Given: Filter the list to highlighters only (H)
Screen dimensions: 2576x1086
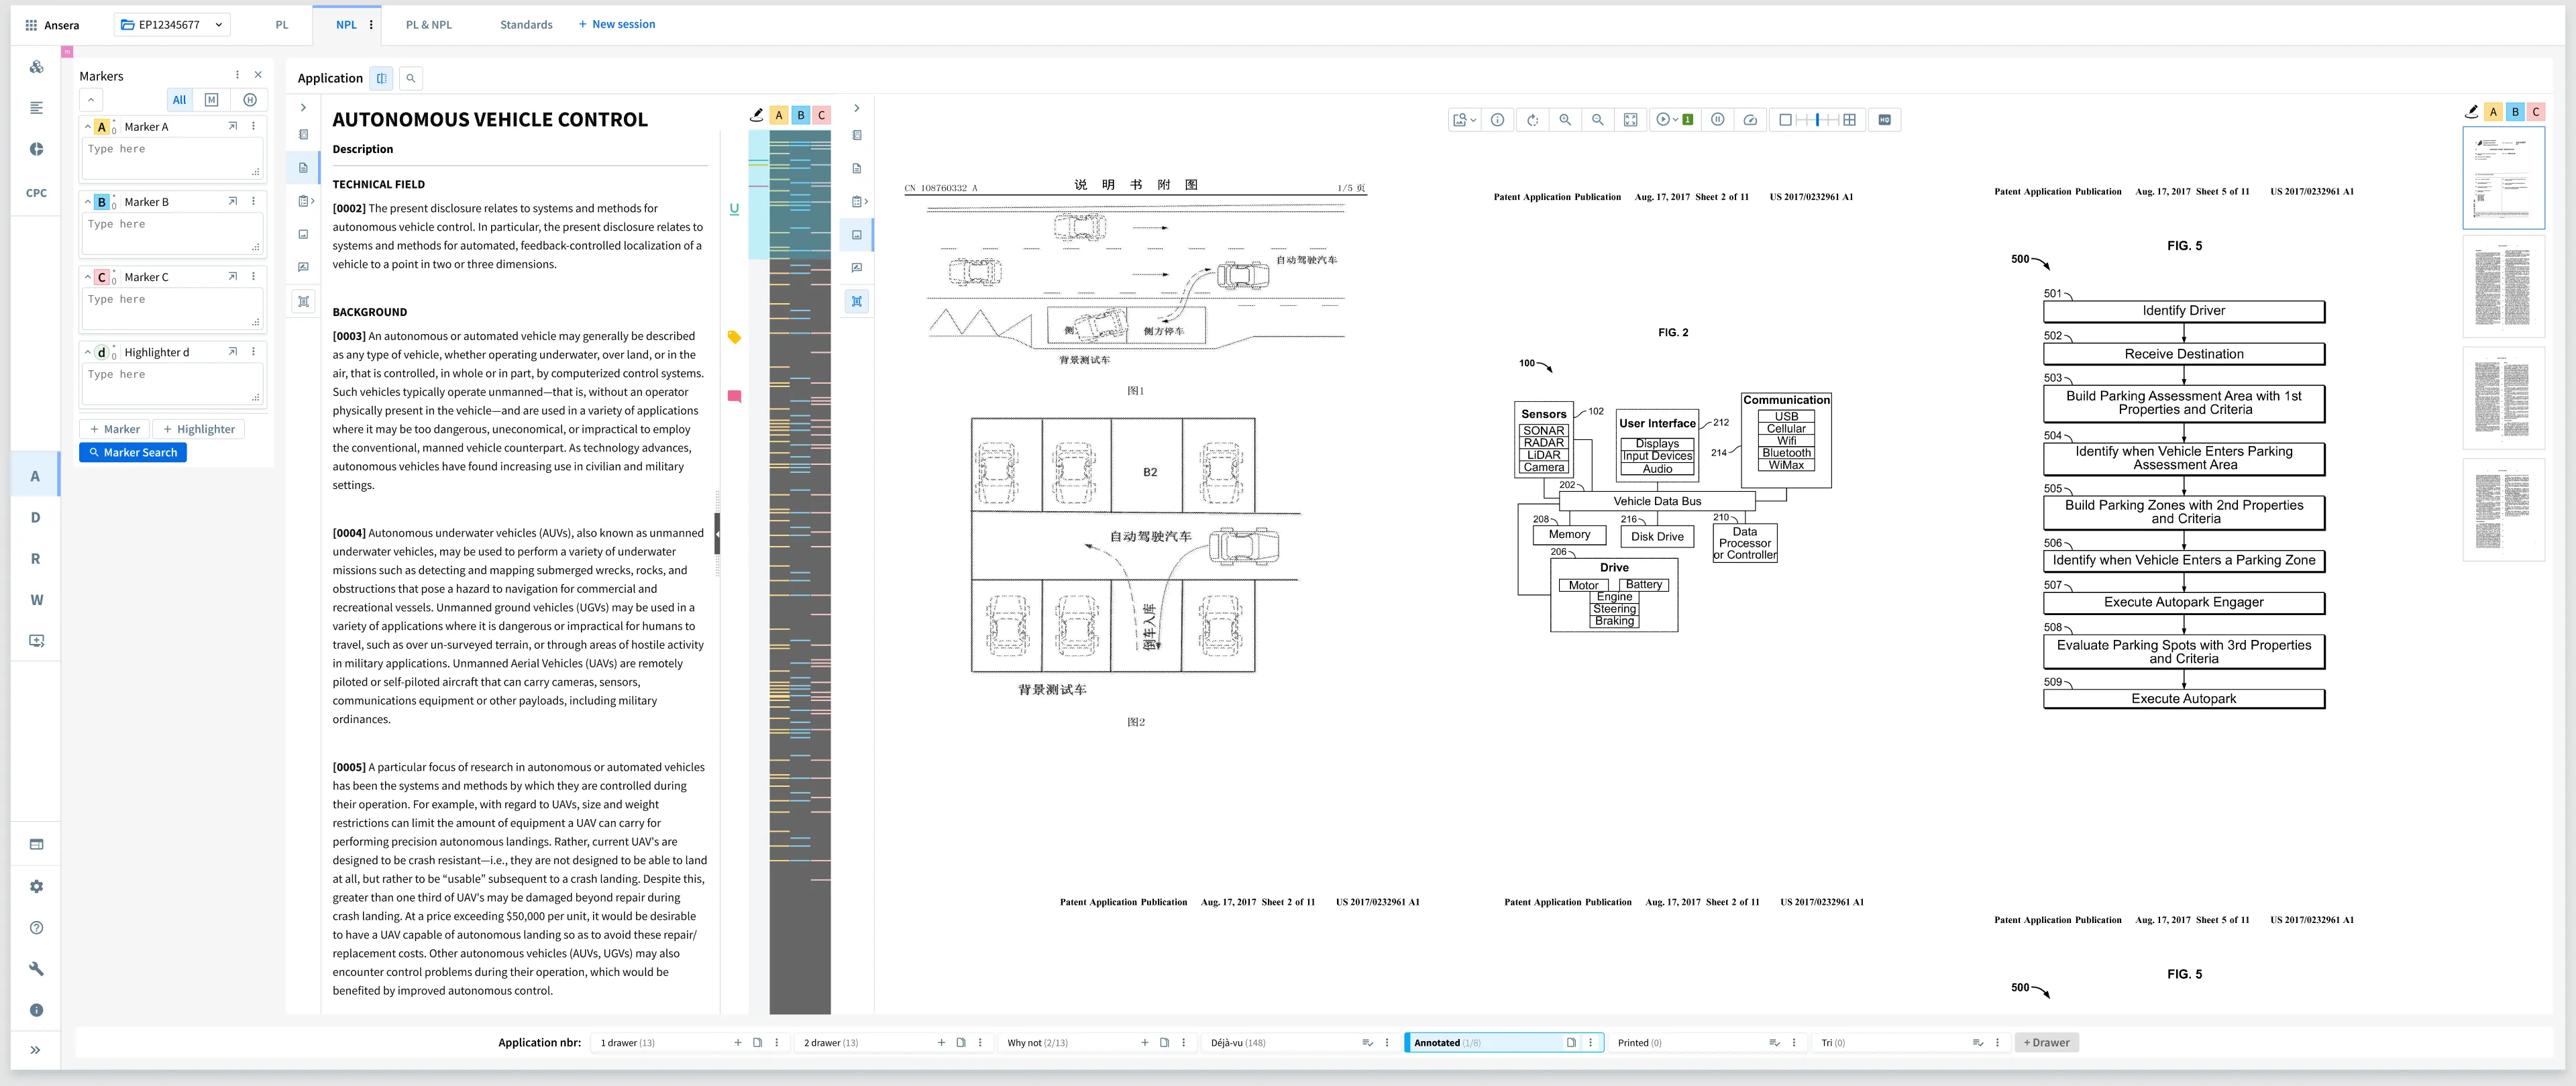Looking at the screenshot, I should [x=250, y=100].
